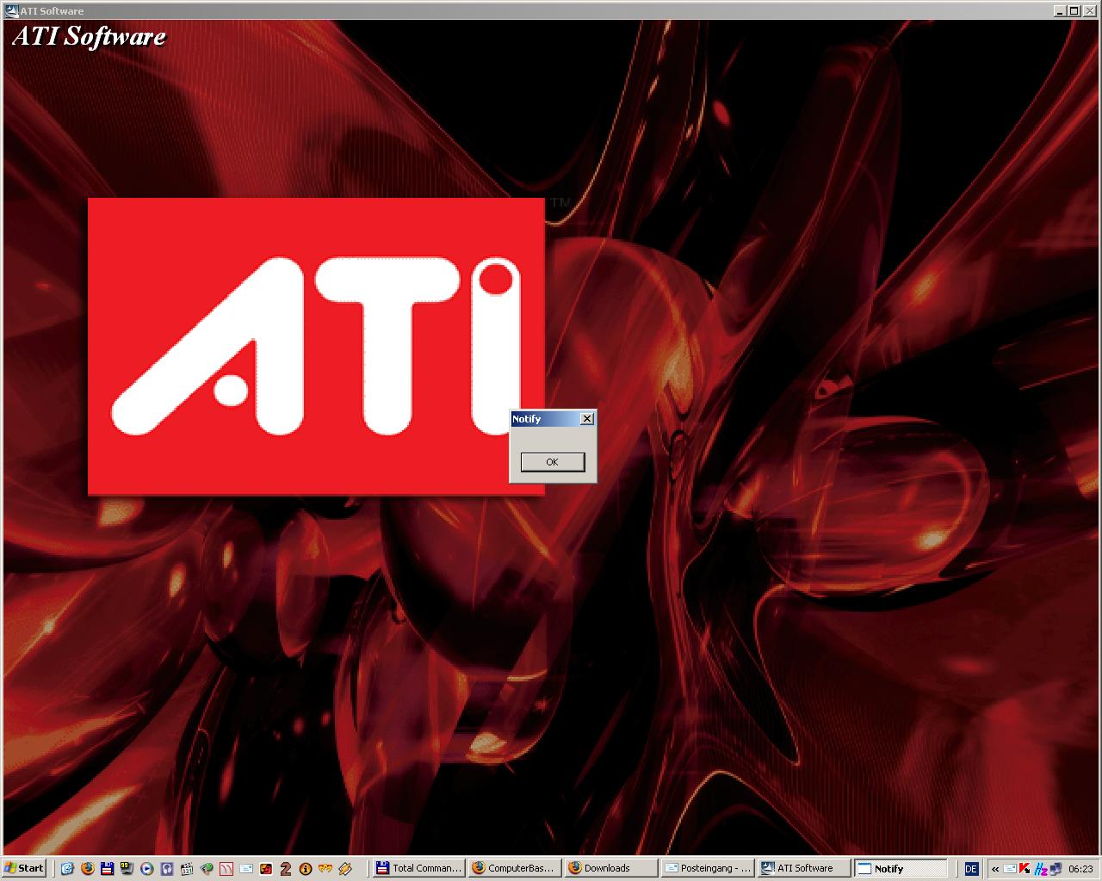Viewport: 1102px width, 881px height.
Task: Open the brown number 2 quick launch icon
Action: (286, 869)
